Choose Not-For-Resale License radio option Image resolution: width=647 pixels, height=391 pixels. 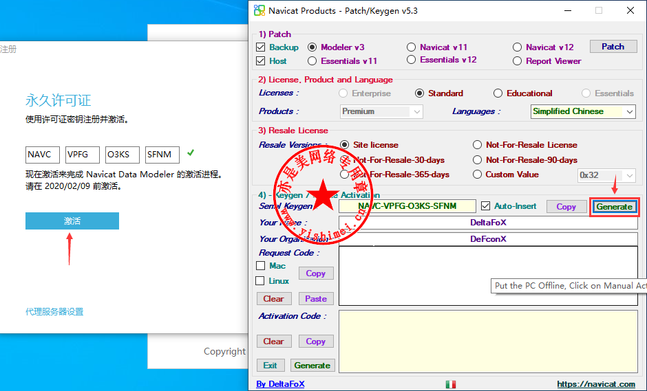pyautogui.click(x=477, y=145)
